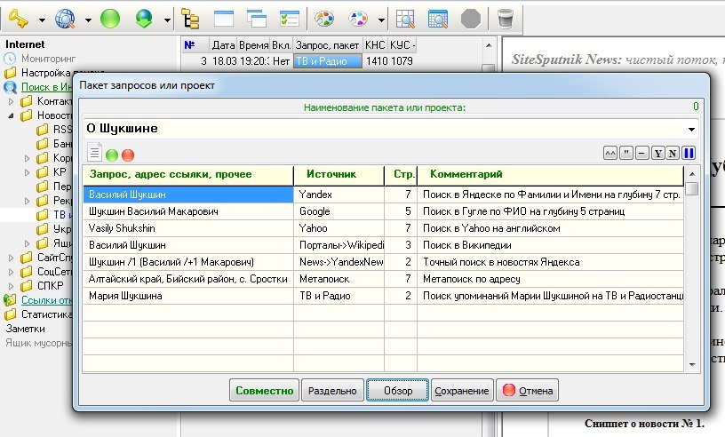Toggle the N button in the dialog
725x437 pixels.
(x=673, y=154)
